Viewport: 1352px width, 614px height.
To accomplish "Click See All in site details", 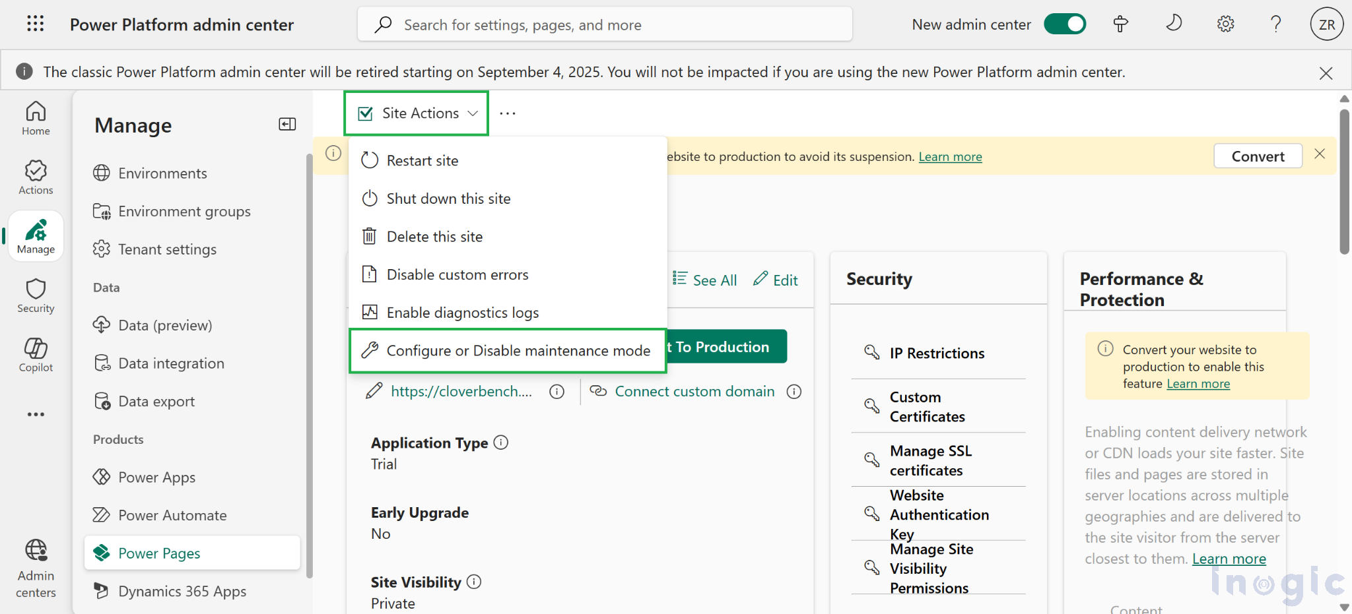I will [705, 280].
